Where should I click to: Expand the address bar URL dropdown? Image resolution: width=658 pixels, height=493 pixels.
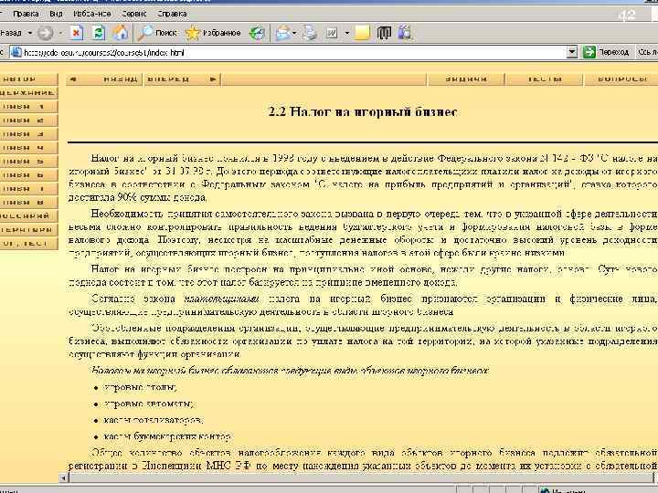[572, 52]
